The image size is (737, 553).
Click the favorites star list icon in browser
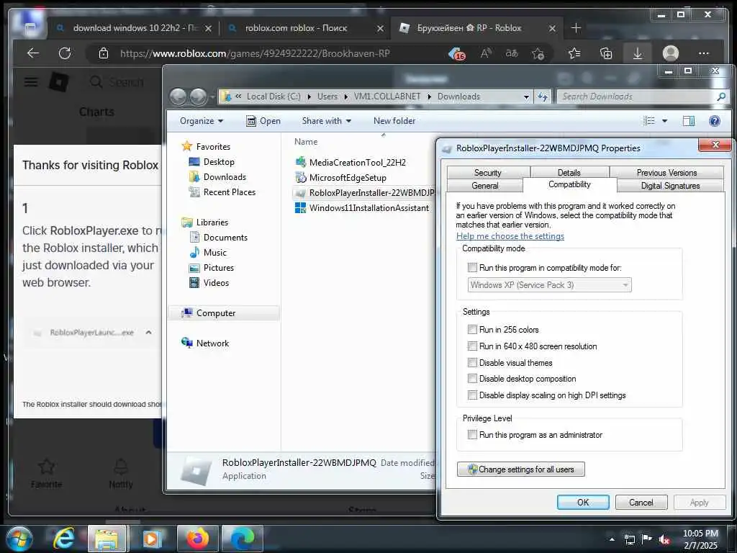pyautogui.click(x=574, y=53)
